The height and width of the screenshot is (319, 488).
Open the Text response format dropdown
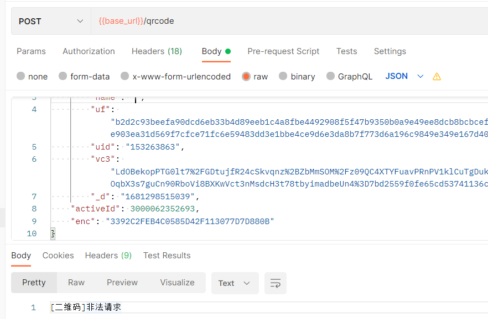click(235, 283)
